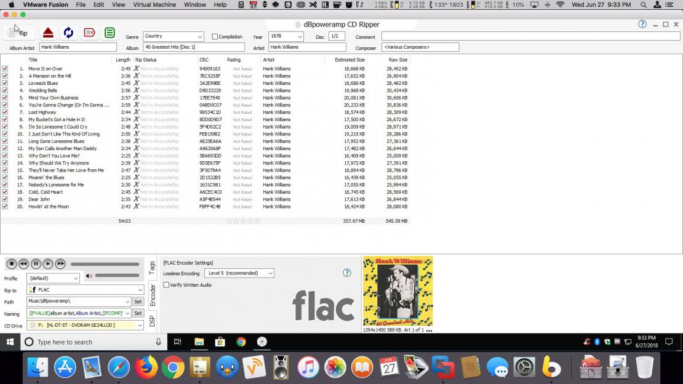
Task: Skip to the next track in the player
Action: point(60,264)
